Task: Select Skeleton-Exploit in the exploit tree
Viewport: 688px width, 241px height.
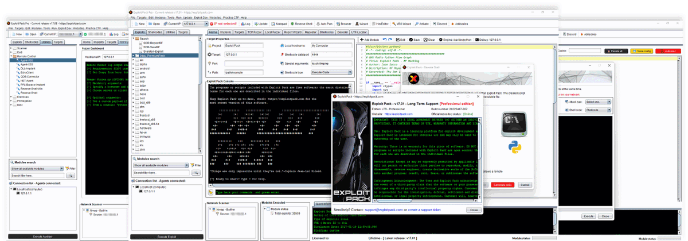Action: (x=153, y=50)
